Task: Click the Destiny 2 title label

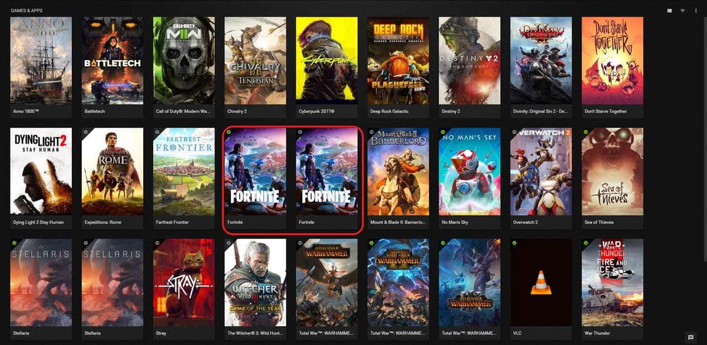Action: [x=451, y=111]
